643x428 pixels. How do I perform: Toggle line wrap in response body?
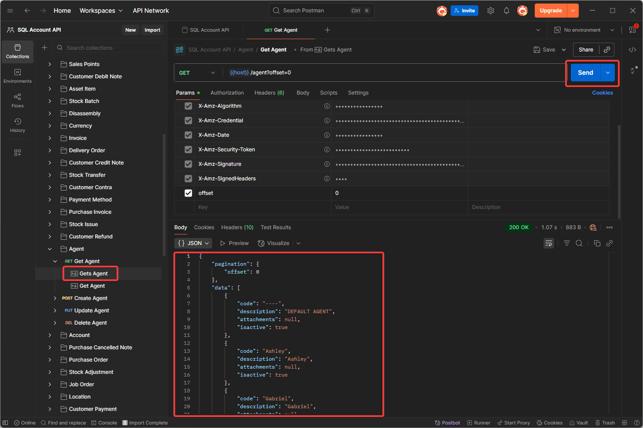[549, 243]
